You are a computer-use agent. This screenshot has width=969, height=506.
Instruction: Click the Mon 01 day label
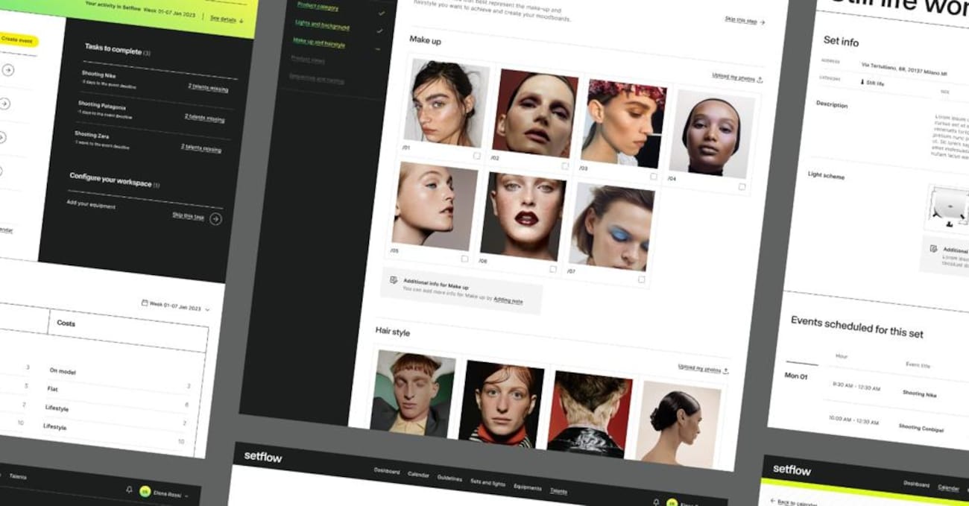pyautogui.click(x=796, y=376)
